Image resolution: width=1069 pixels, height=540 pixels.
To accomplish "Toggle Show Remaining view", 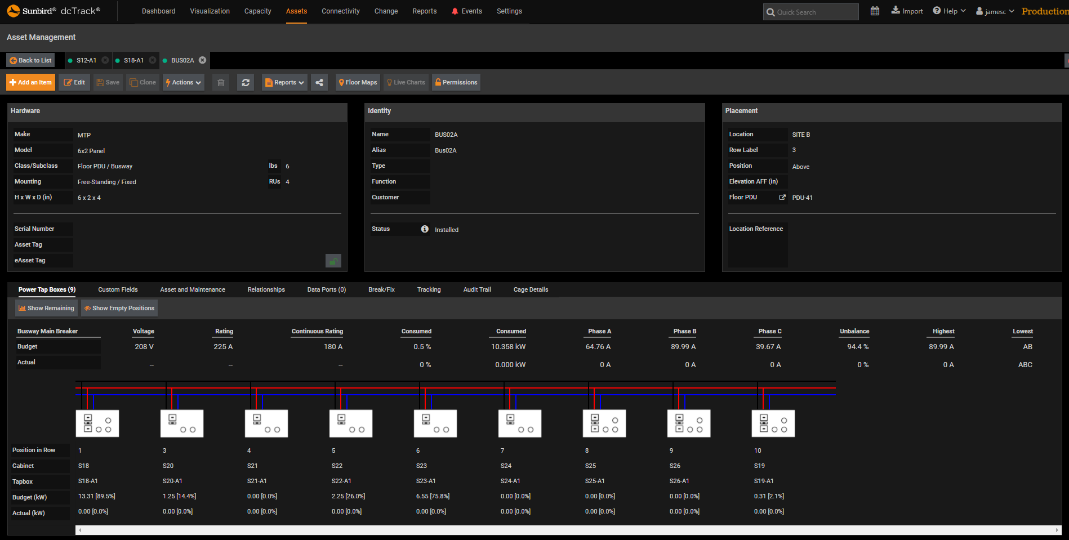I will (x=46, y=309).
